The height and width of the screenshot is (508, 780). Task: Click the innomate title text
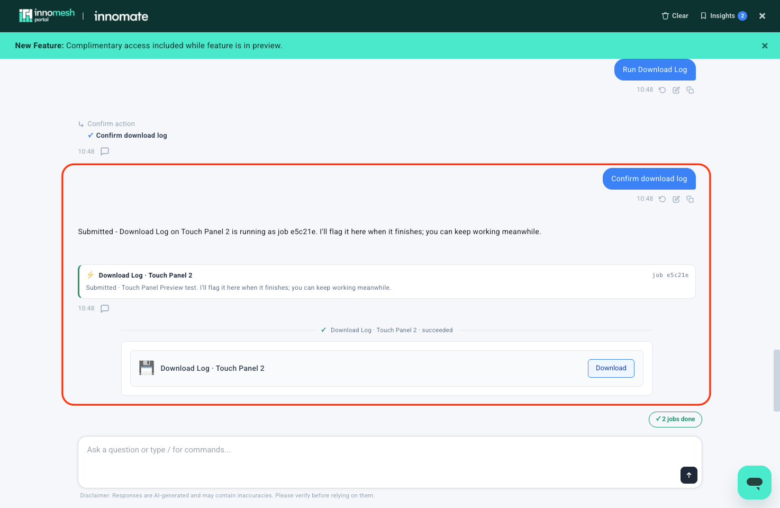pos(121,16)
